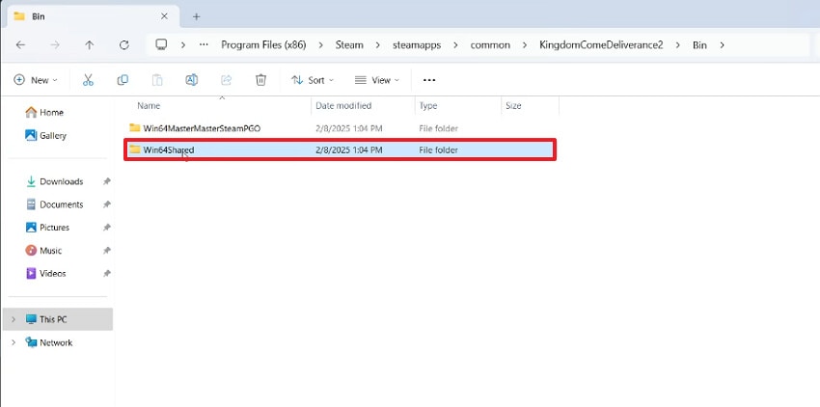Click the Share icon
The image size is (820, 407).
click(x=226, y=80)
